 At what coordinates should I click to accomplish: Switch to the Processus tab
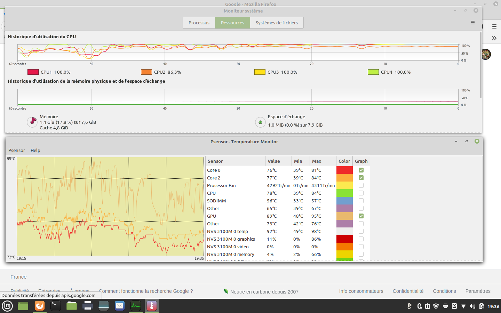pyautogui.click(x=199, y=23)
